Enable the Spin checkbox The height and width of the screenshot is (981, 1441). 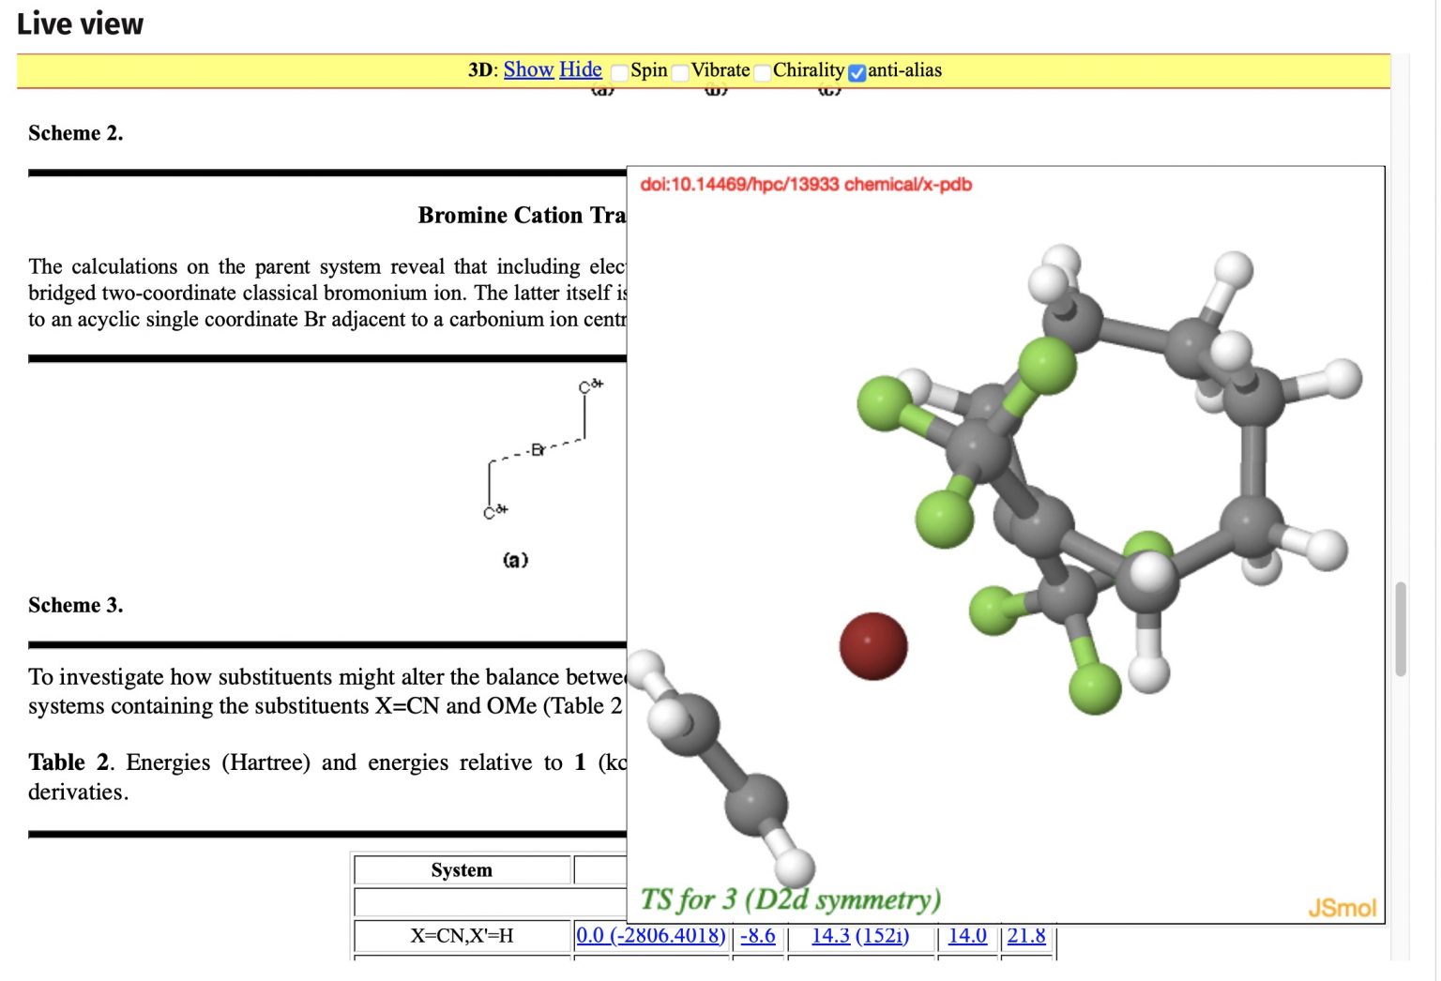(x=619, y=72)
